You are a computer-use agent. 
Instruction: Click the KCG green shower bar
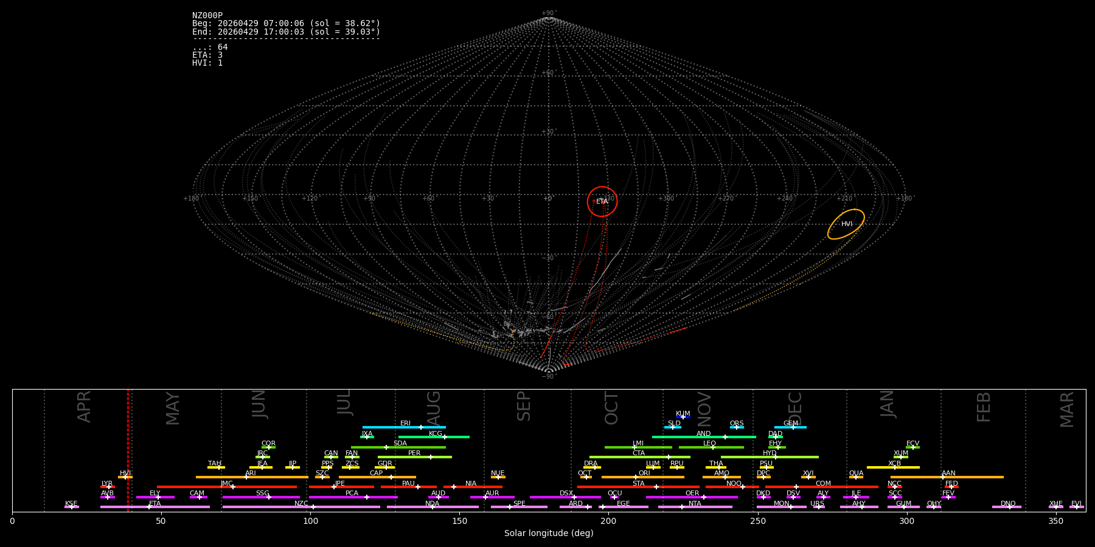(x=434, y=437)
